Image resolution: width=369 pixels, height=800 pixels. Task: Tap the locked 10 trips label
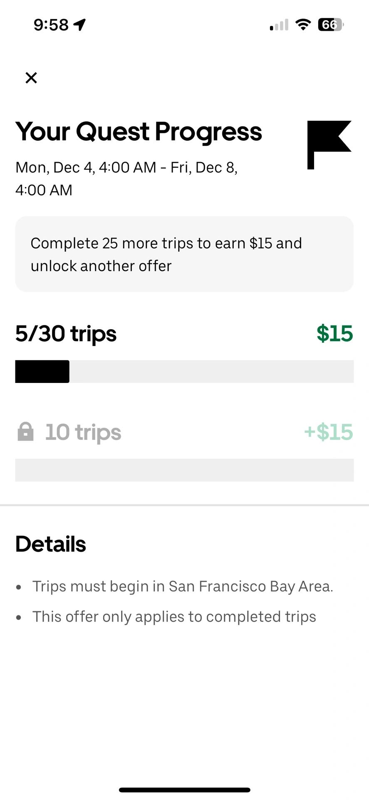(83, 432)
